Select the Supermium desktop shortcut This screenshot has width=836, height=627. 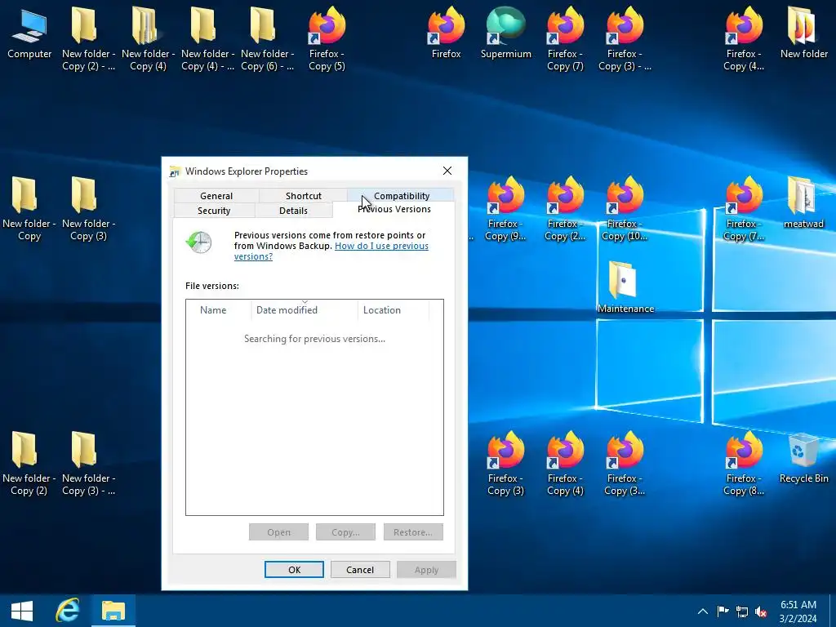[505, 32]
